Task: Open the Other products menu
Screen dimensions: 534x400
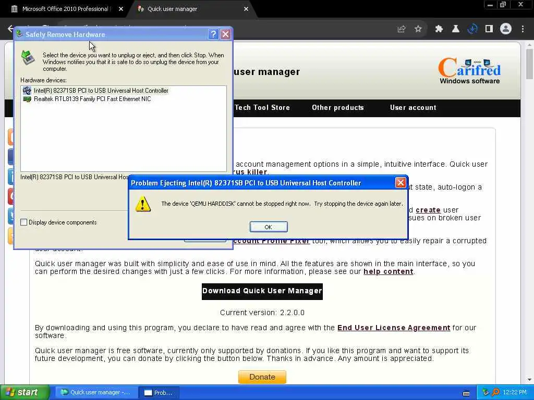Action: [x=338, y=107]
